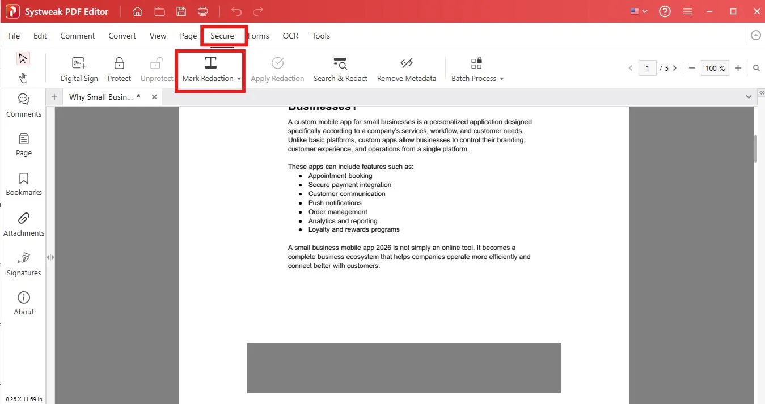Expand the Mark Redaction dropdown arrow
This screenshot has height=404, width=765.
coord(239,79)
